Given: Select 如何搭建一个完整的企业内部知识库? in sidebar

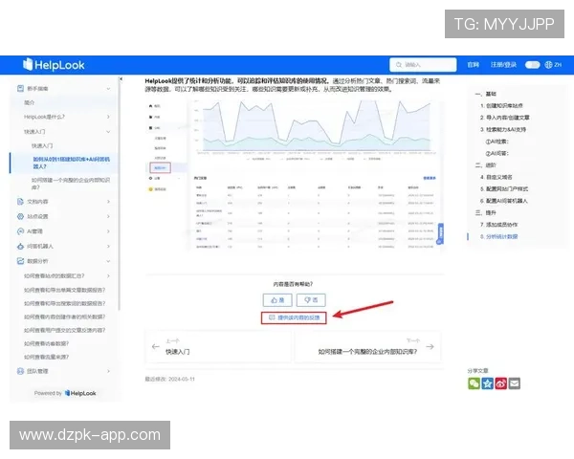Looking at the screenshot, I should click(x=70, y=184).
